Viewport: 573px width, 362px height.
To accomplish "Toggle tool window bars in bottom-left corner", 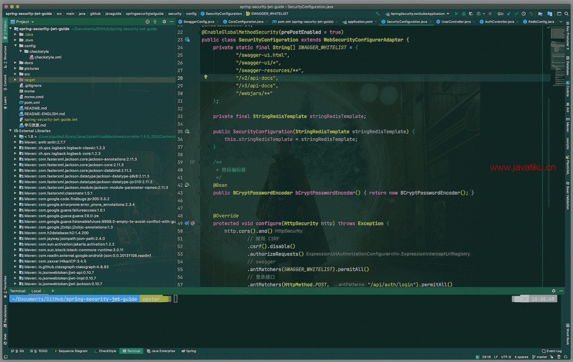I will tap(5, 356).
